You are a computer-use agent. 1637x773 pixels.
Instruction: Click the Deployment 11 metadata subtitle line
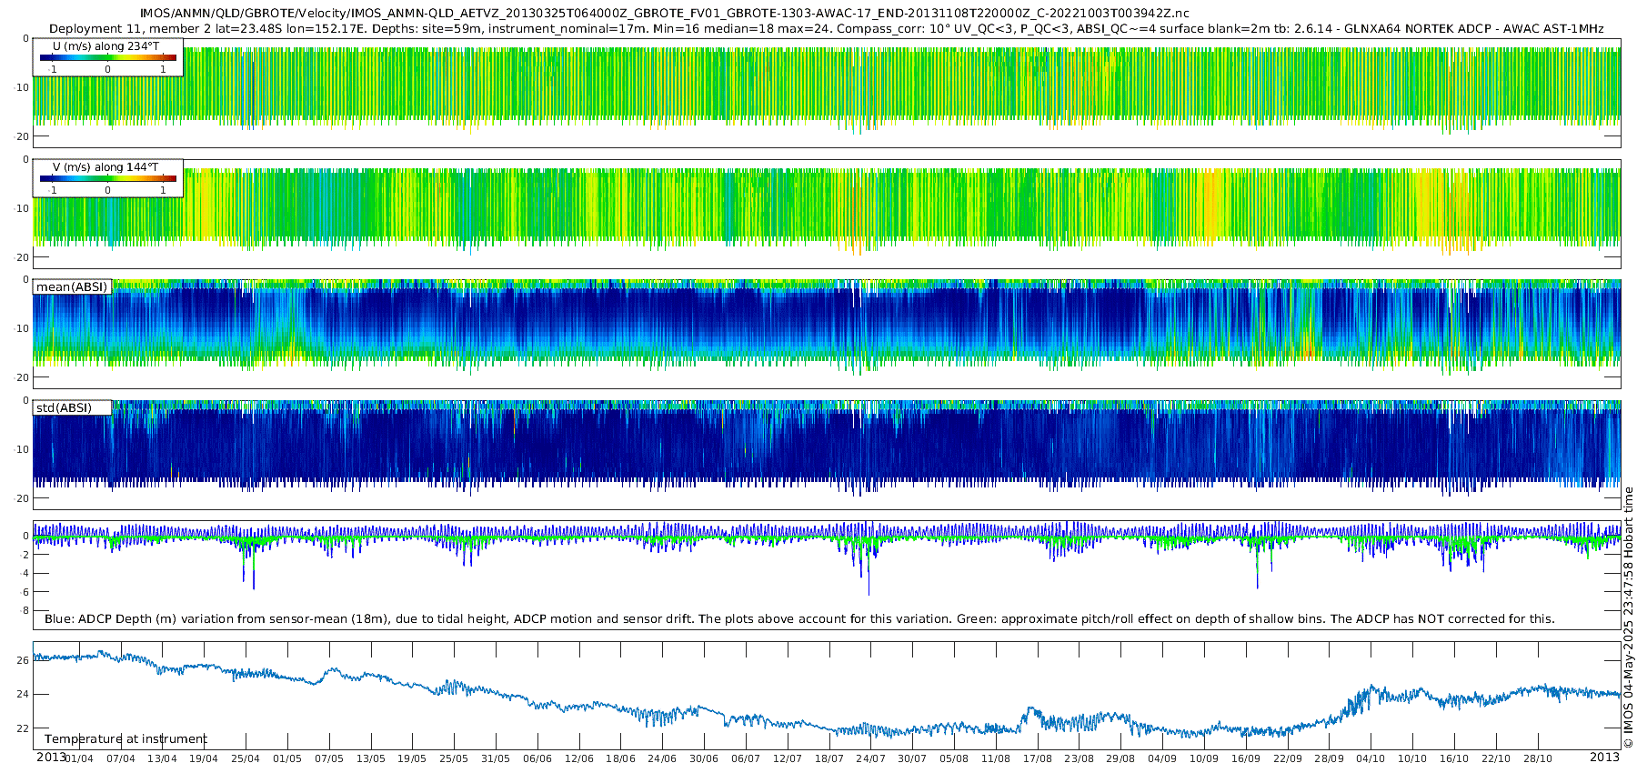point(826,29)
